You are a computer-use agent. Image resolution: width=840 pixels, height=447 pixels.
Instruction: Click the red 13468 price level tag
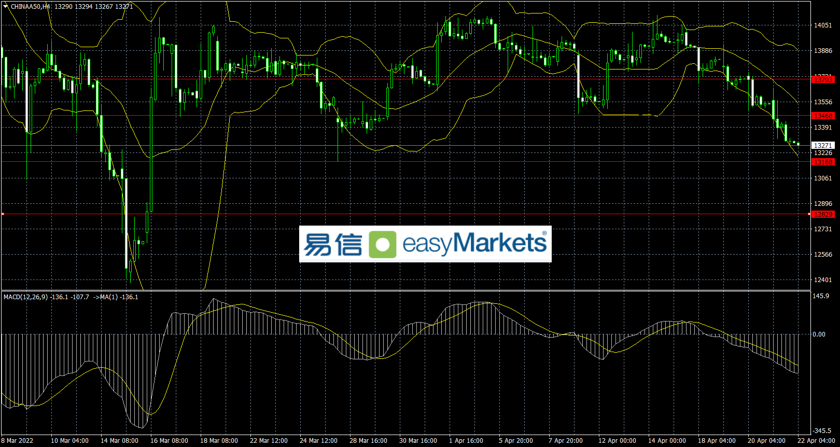point(823,116)
